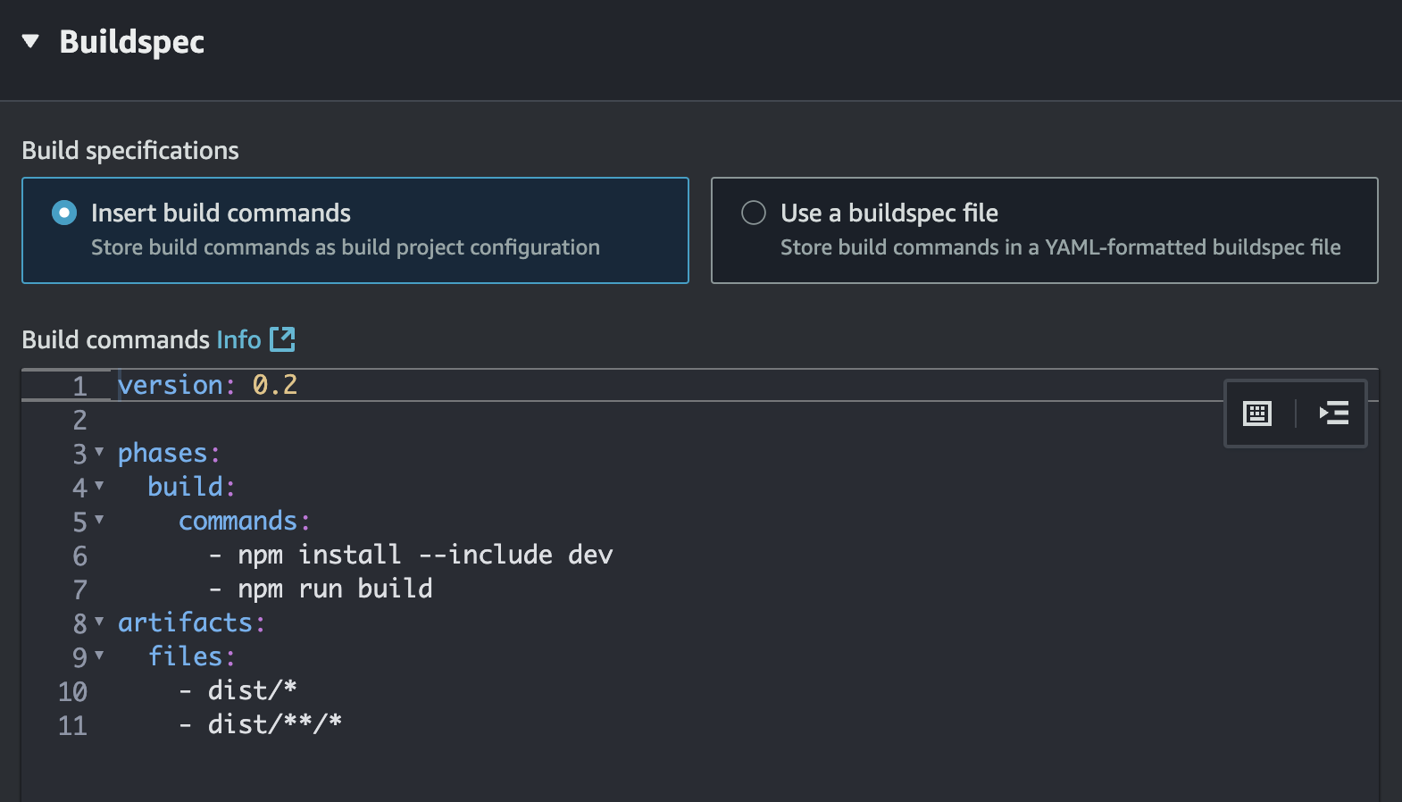Click the 'files:' key text
Screen dimensions: 1402x802
(192, 656)
